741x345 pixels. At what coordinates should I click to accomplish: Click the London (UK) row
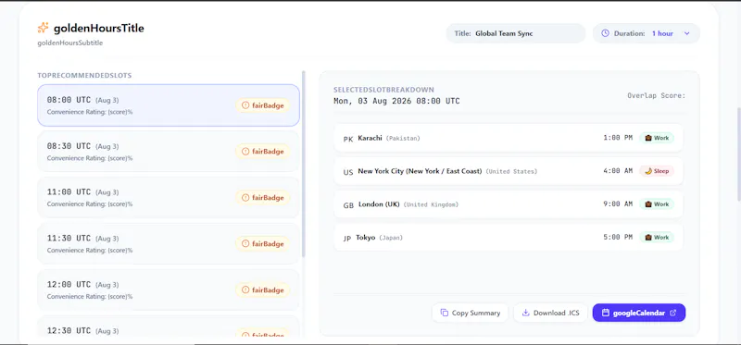(509, 203)
